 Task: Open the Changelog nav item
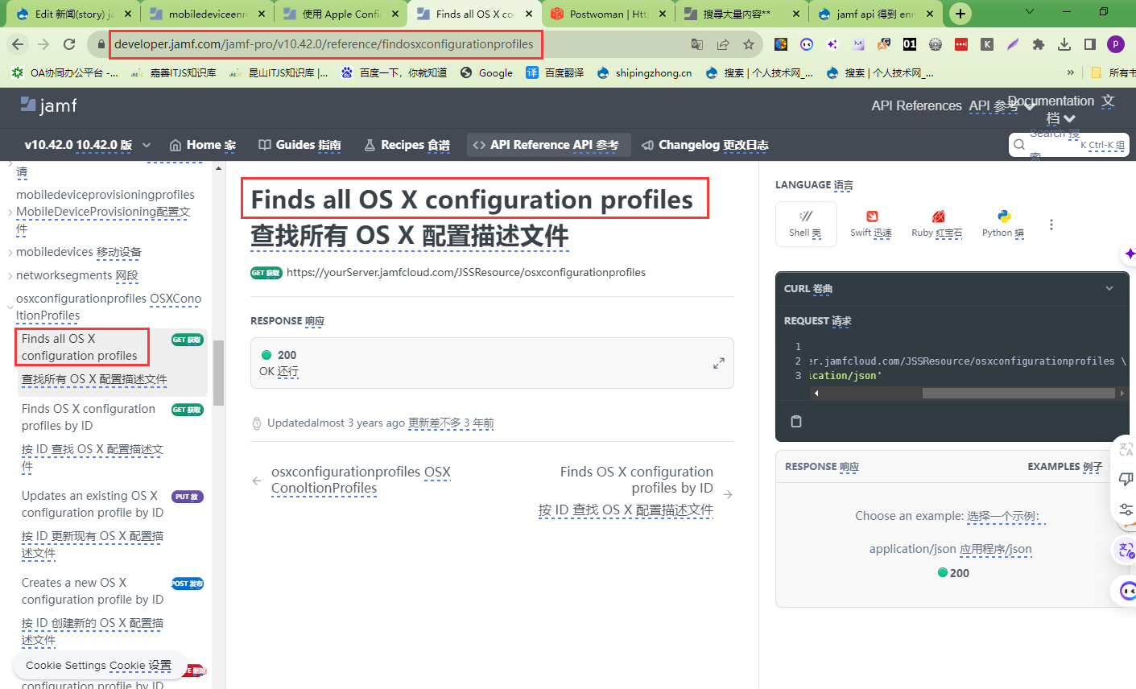pos(705,145)
